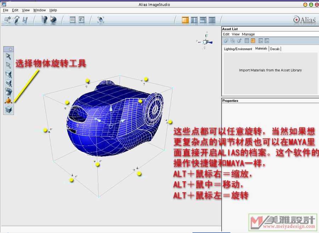
Task: Click the Properties panel title
Action: (x=230, y=101)
